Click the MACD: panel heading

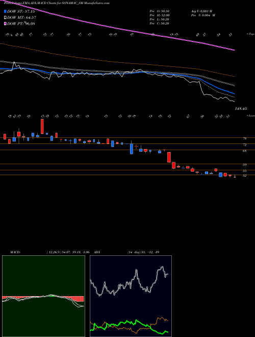click(x=15, y=252)
